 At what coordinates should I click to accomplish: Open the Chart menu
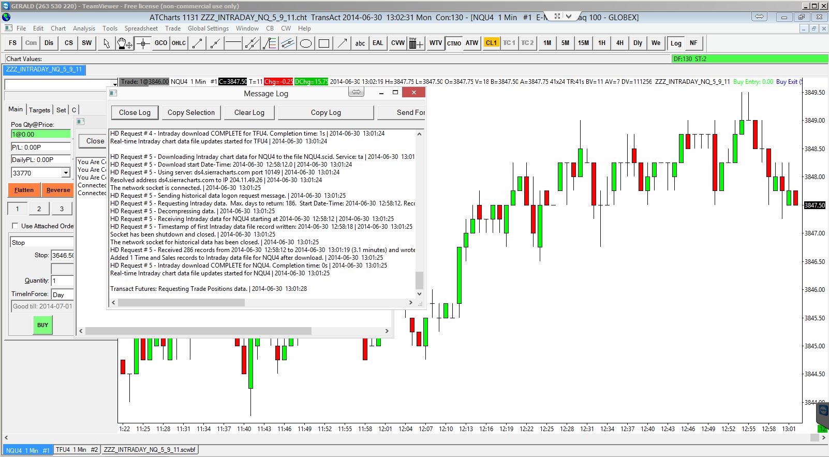click(58, 28)
